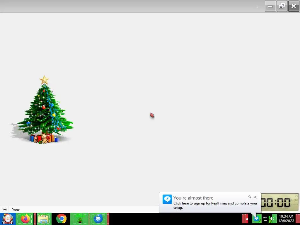
Task: Open the RealTimes notification wrench options
Action: pyautogui.click(x=250, y=197)
